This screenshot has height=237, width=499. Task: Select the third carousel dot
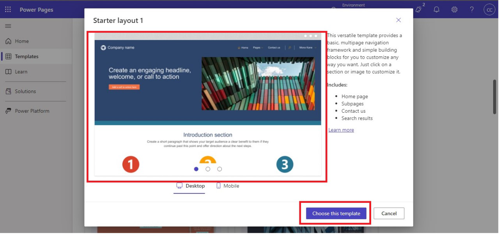pyautogui.click(x=219, y=169)
